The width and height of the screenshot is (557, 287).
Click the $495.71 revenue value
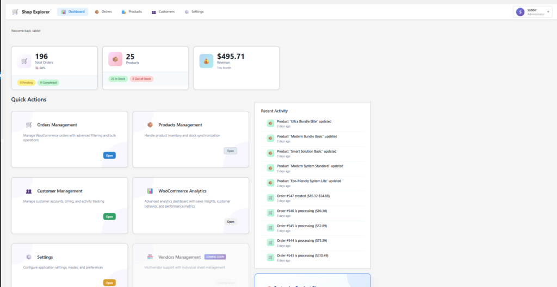pos(231,57)
